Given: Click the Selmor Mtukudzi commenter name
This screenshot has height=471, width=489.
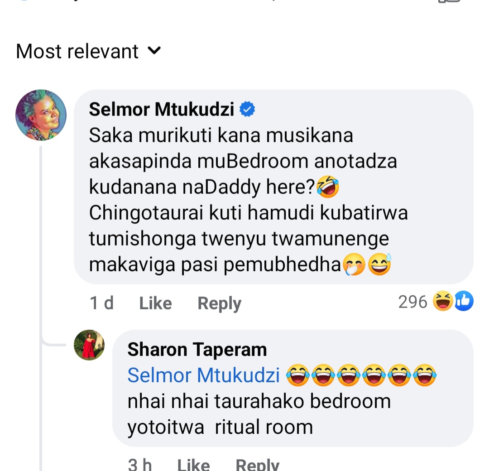Looking at the screenshot, I should point(162,110).
